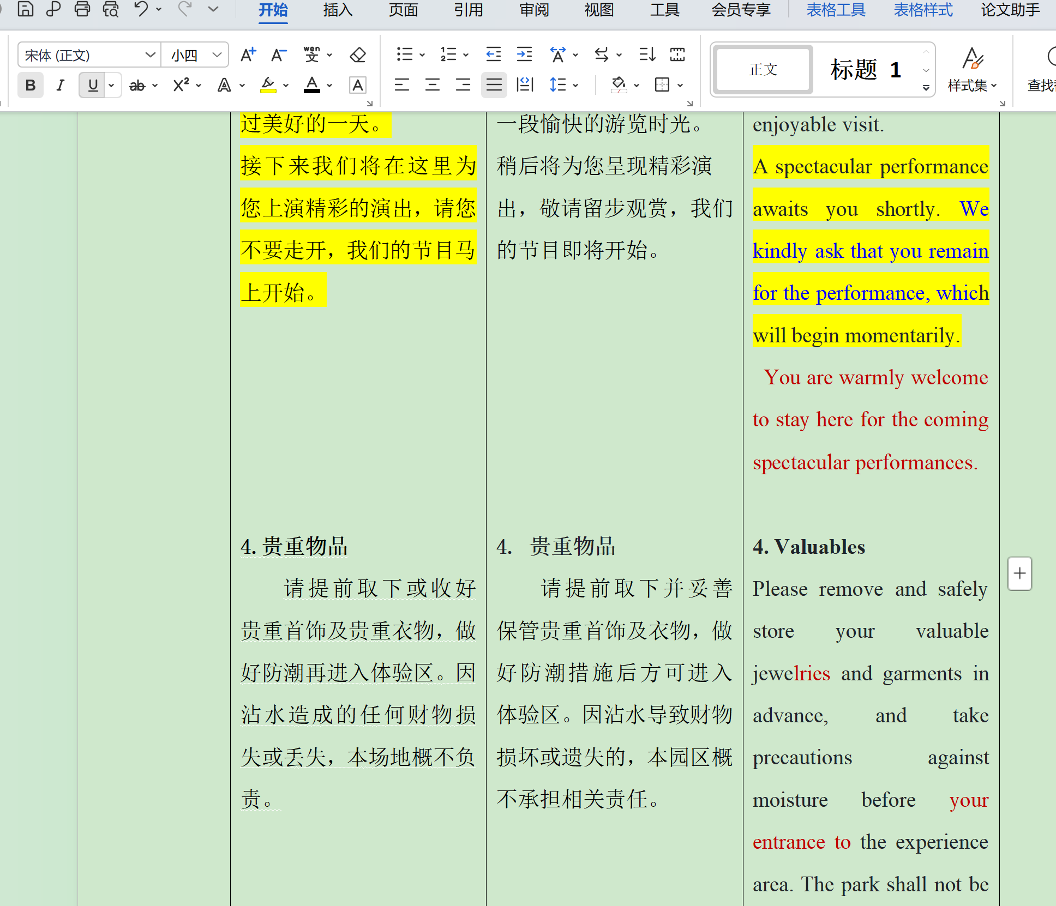The width and height of the screenshot is (1056, 906).
Task: Switch to the 视图 tab
Action: coord(599,10)
